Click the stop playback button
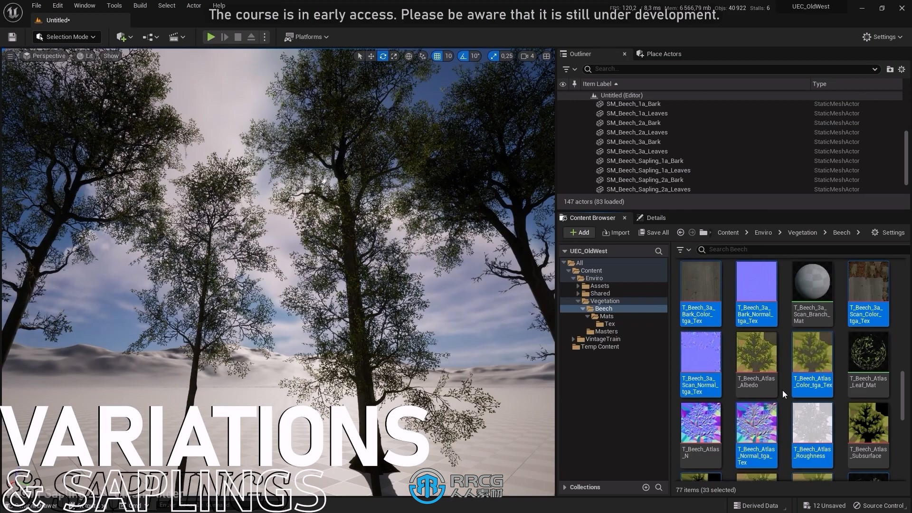 click(238, 37)
